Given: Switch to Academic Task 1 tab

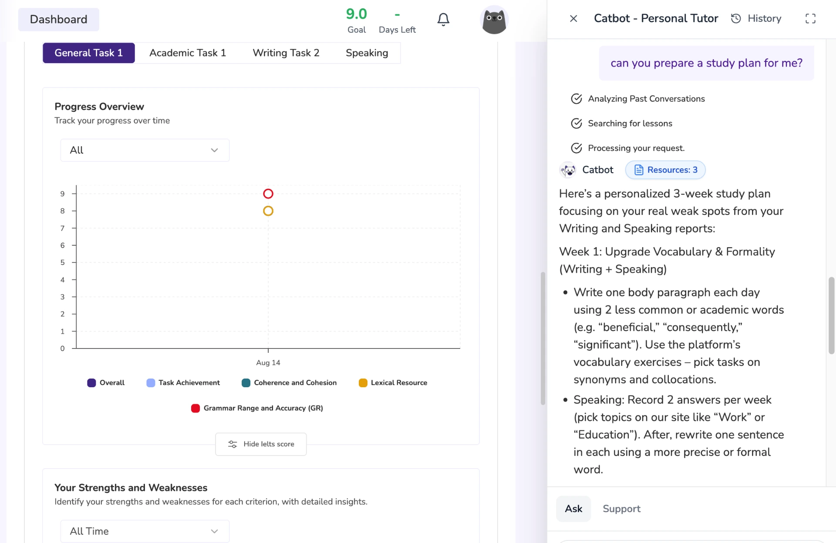Looking at the screenshot, I should pos(188,53).
